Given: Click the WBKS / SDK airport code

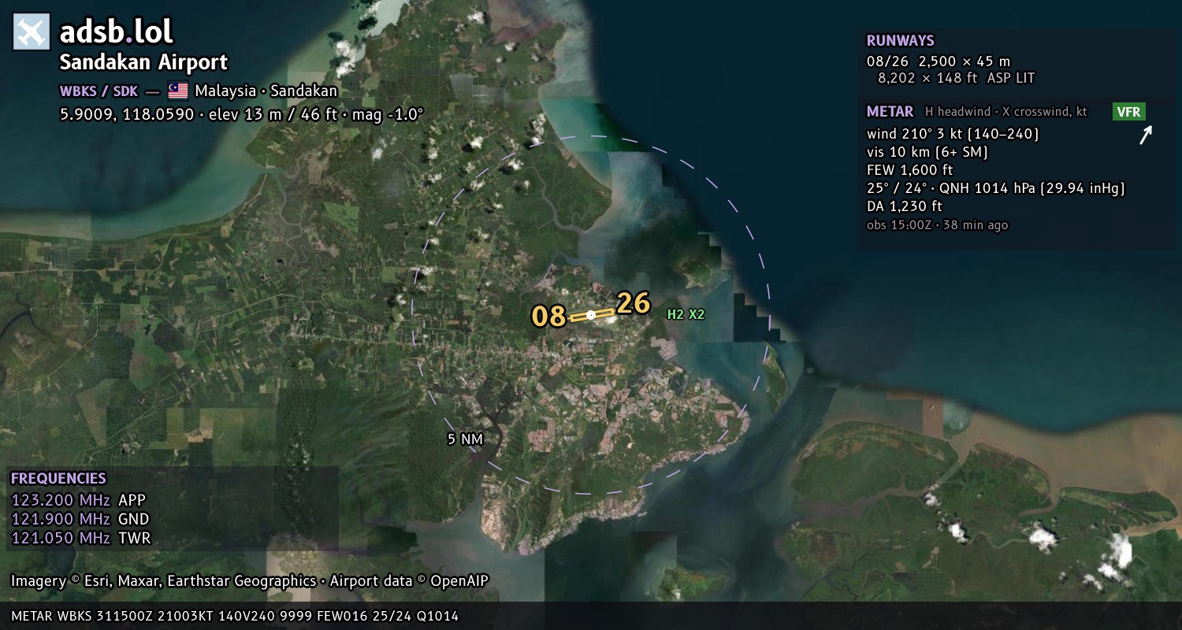Looking at the screenshot, I should pyautogui.click(x=98, y=91).
